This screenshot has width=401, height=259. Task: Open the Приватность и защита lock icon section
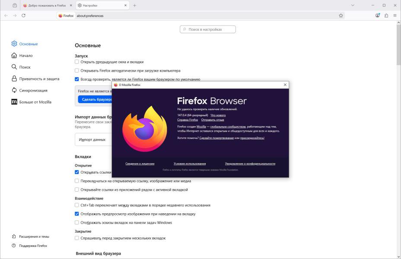(14, 79)
